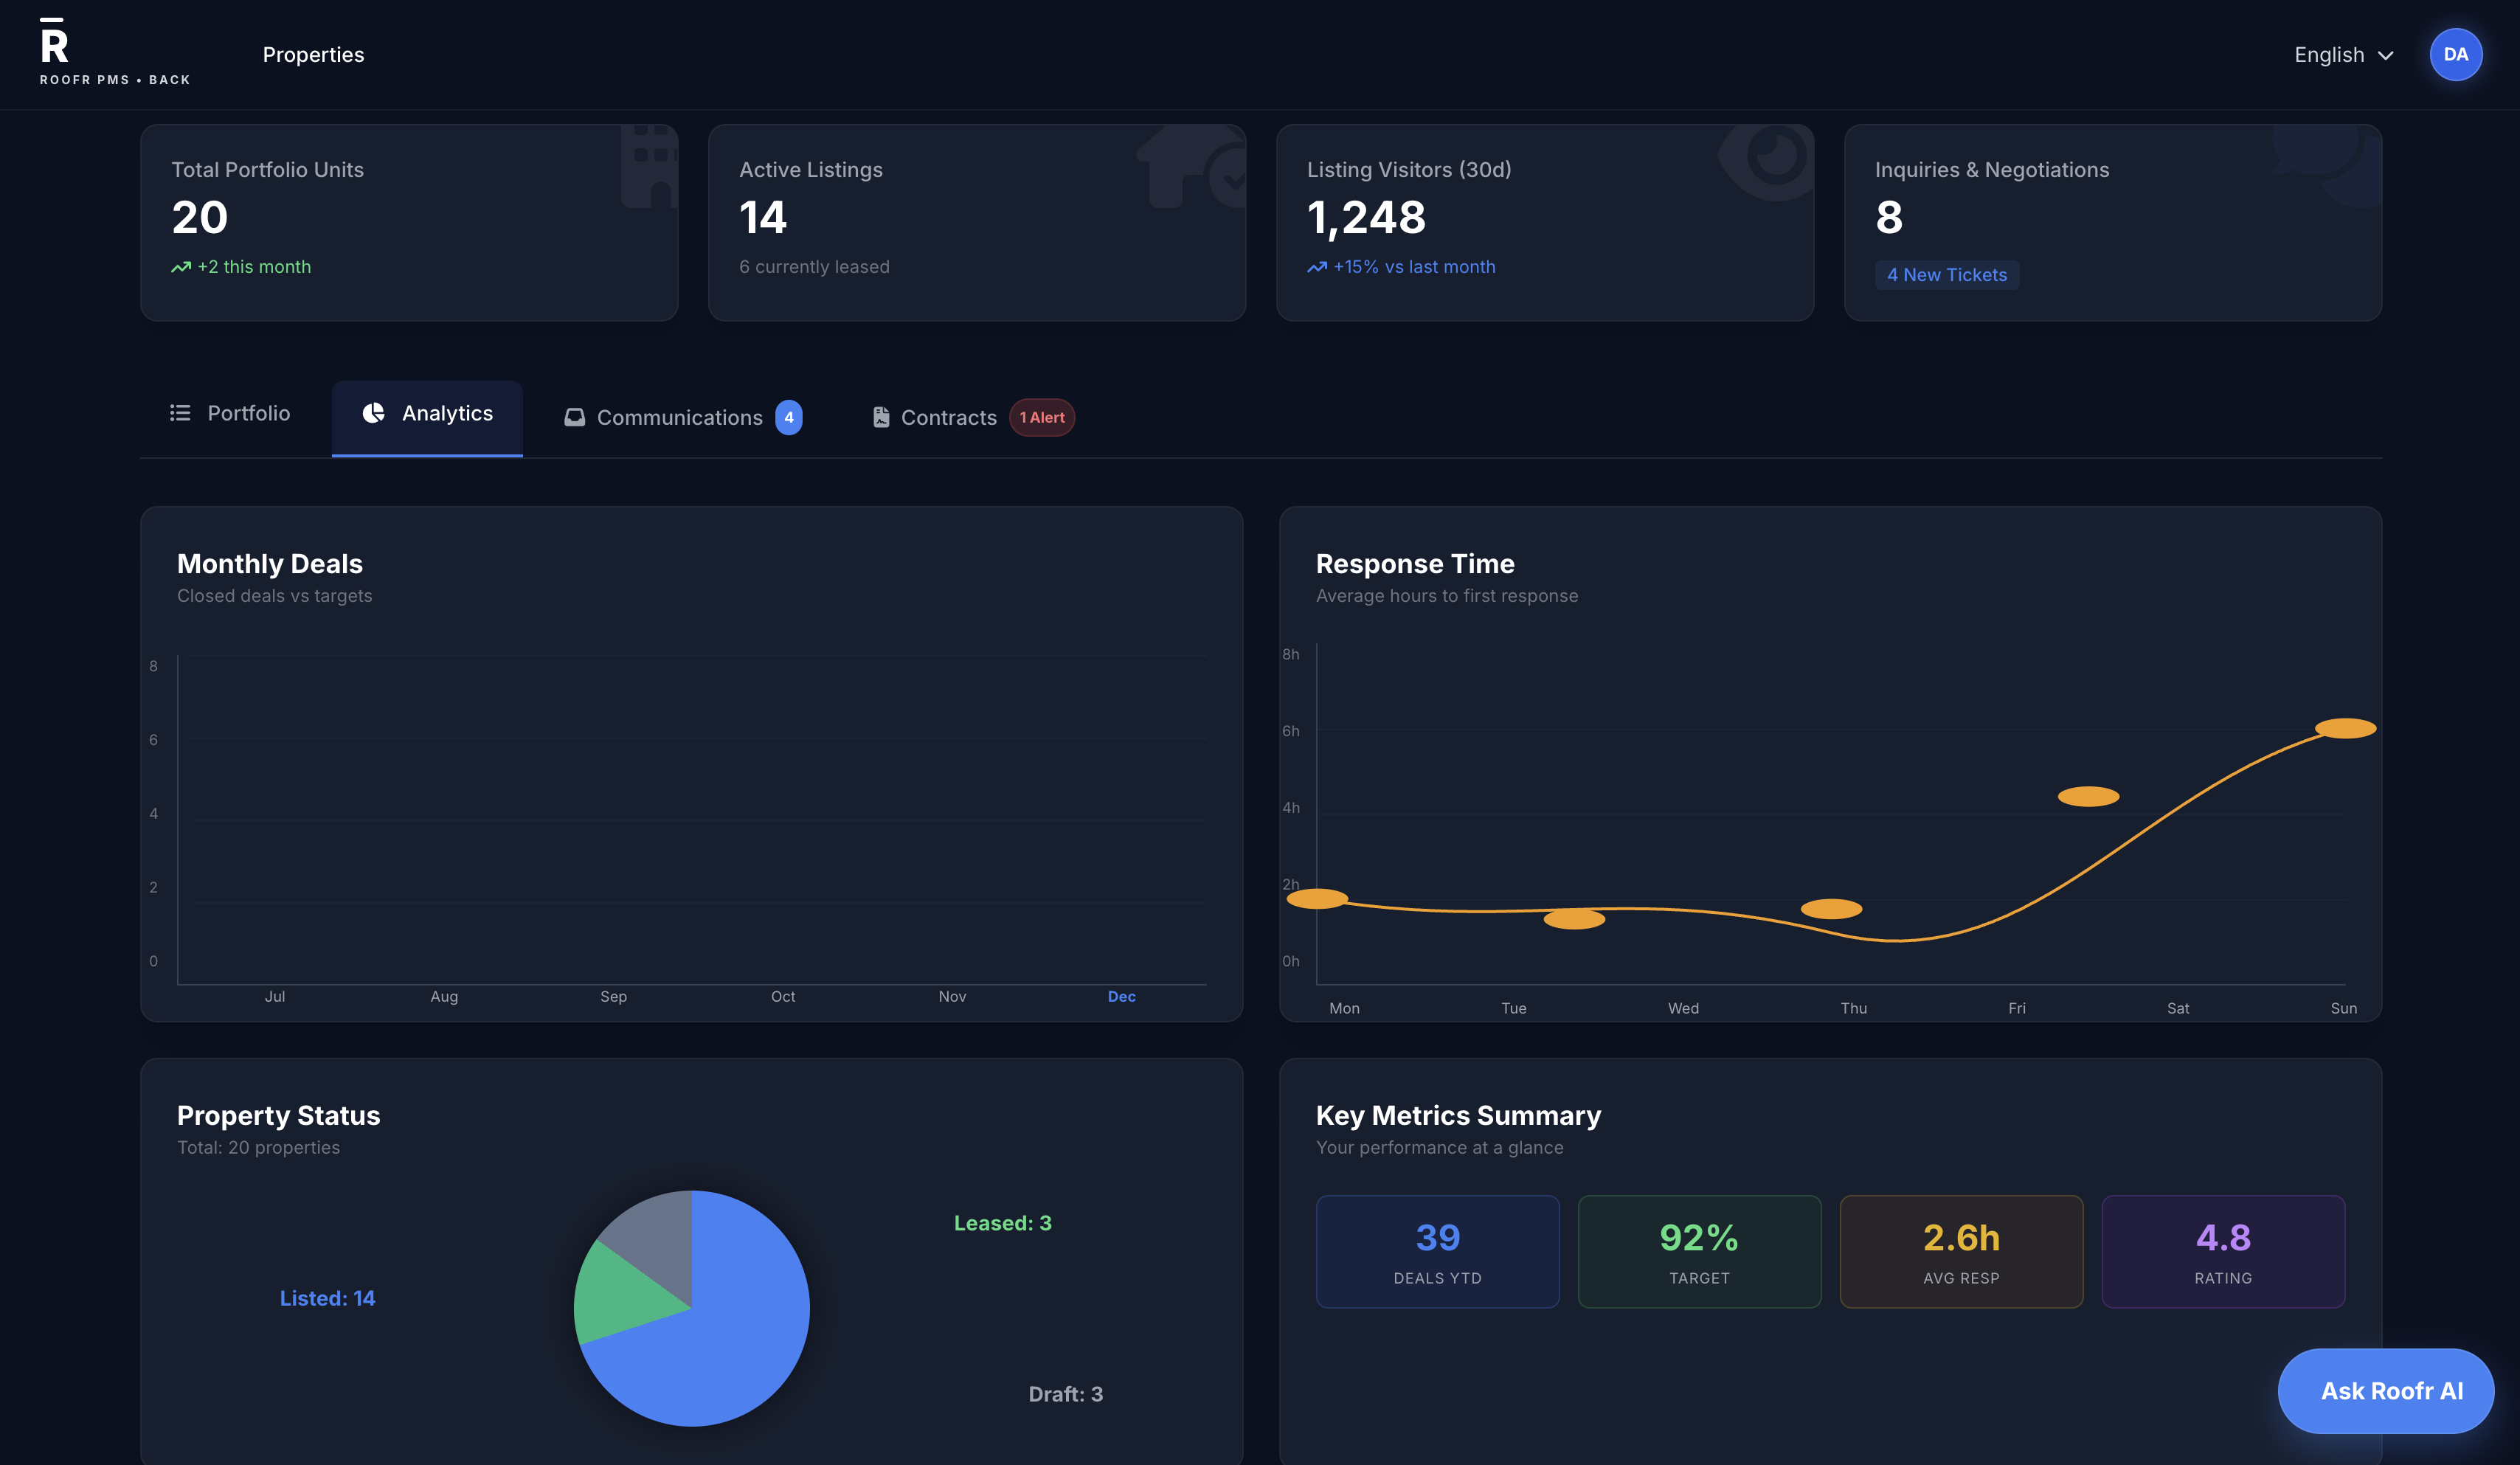
Task: Click the Contracts document icon
Action: [x=881, y=417]
